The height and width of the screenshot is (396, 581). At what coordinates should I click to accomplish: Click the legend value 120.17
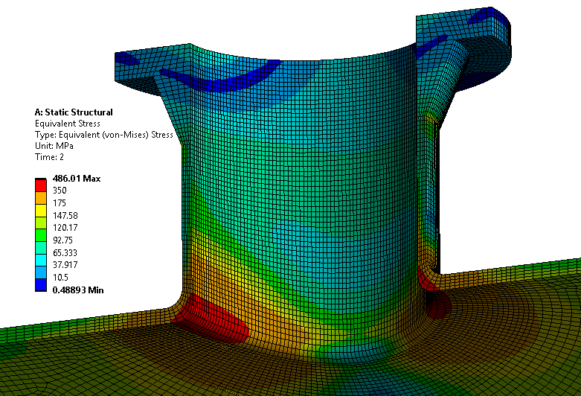(65, 228)
